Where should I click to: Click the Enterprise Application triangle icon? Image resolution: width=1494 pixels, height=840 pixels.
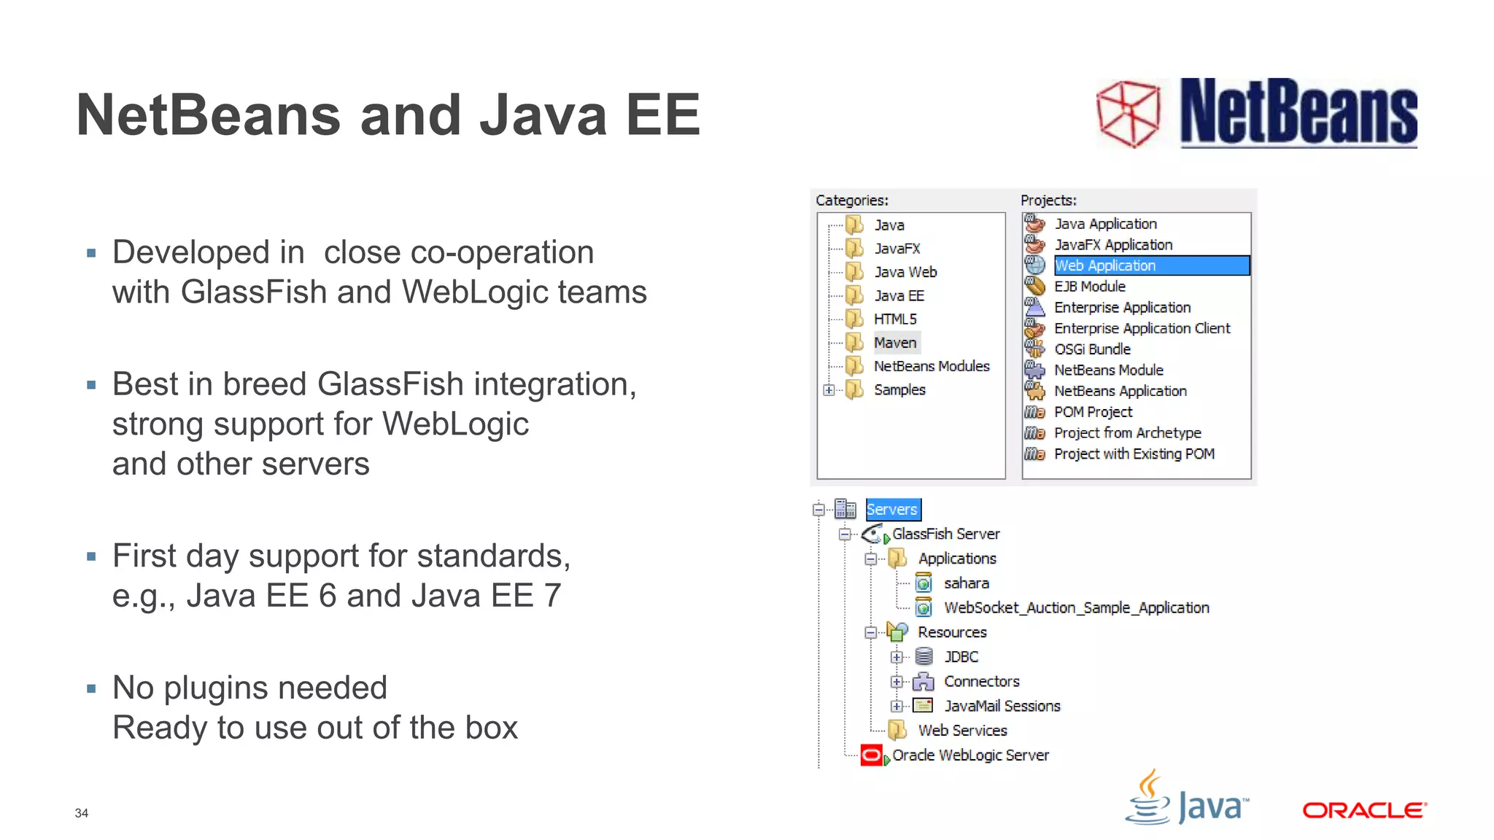coord(1034,307)
